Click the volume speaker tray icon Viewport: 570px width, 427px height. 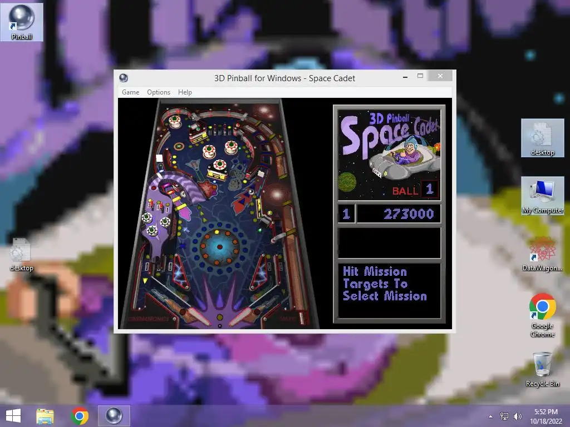517,416
